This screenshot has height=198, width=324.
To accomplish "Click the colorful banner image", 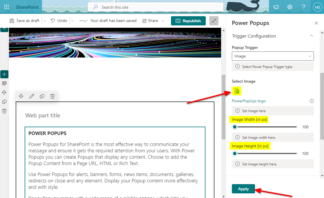I will tap(115, 43).
